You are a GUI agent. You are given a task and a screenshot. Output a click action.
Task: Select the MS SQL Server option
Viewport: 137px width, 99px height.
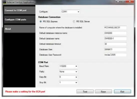[81, 21]
